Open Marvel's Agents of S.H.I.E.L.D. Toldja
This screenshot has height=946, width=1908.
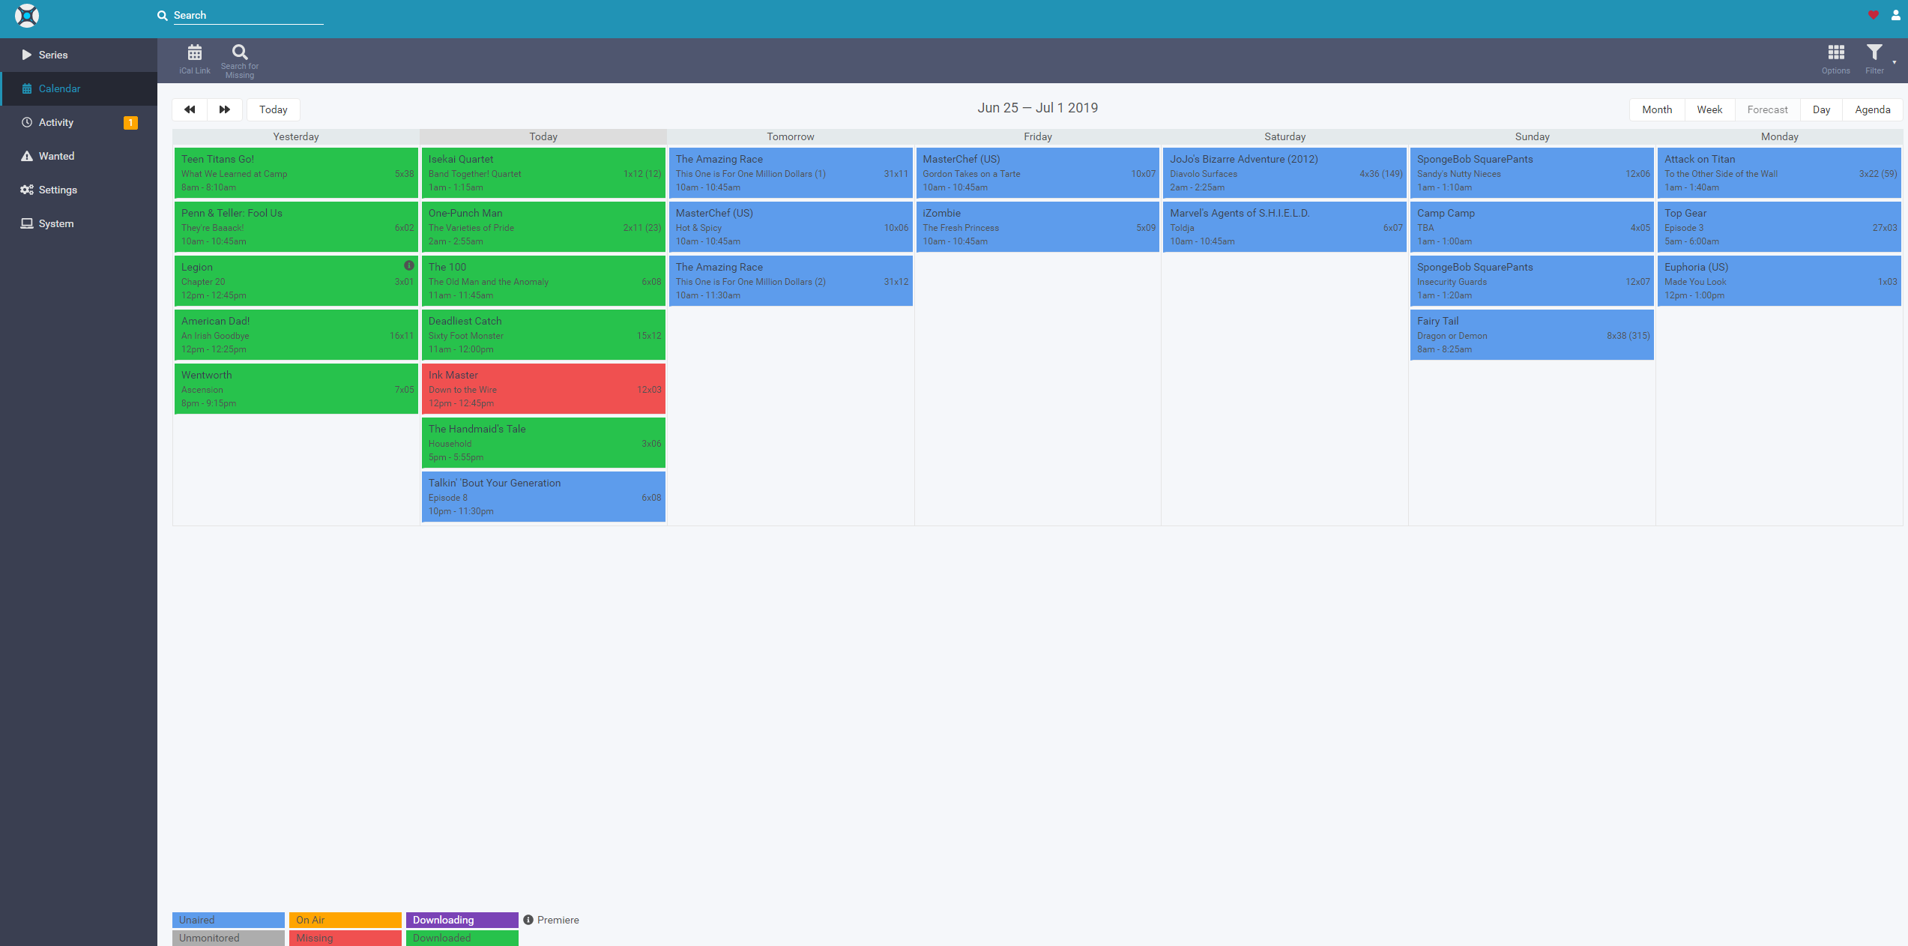pos(1285,227)
